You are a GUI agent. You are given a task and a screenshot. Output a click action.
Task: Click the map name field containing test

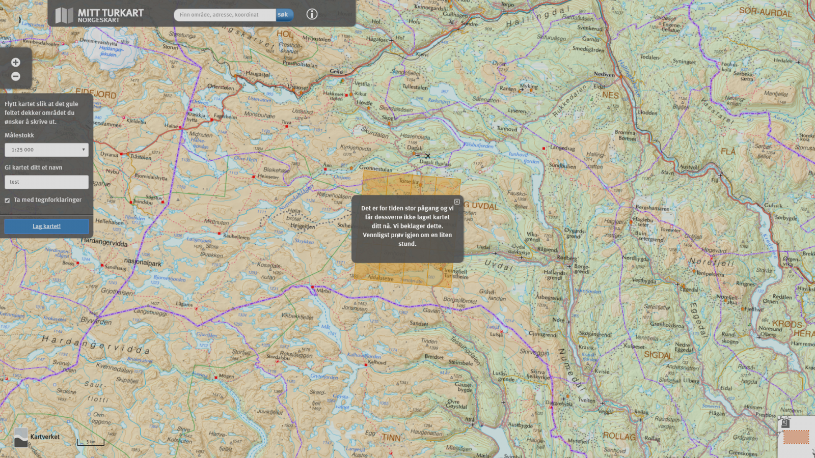click(x=46, y=182)
